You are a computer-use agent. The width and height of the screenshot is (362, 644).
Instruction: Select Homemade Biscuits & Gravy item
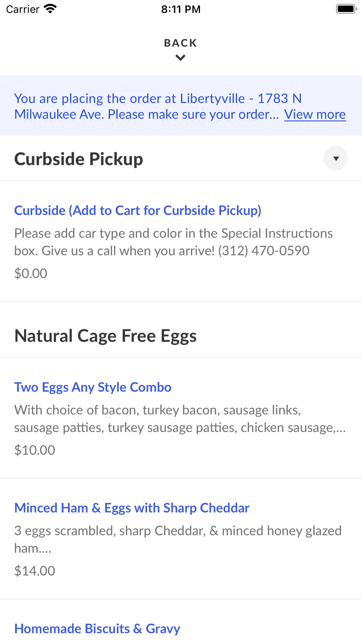[97, 628]
